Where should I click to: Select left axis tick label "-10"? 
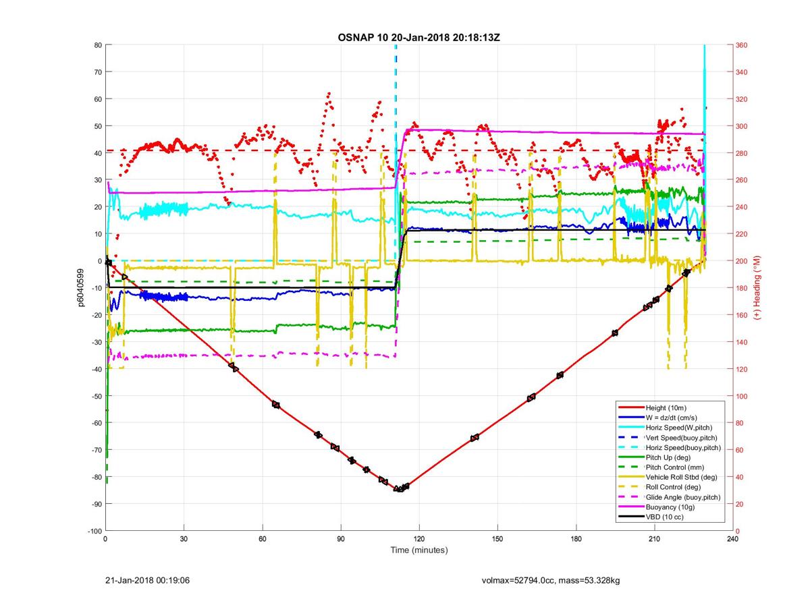tap(96, 288)
